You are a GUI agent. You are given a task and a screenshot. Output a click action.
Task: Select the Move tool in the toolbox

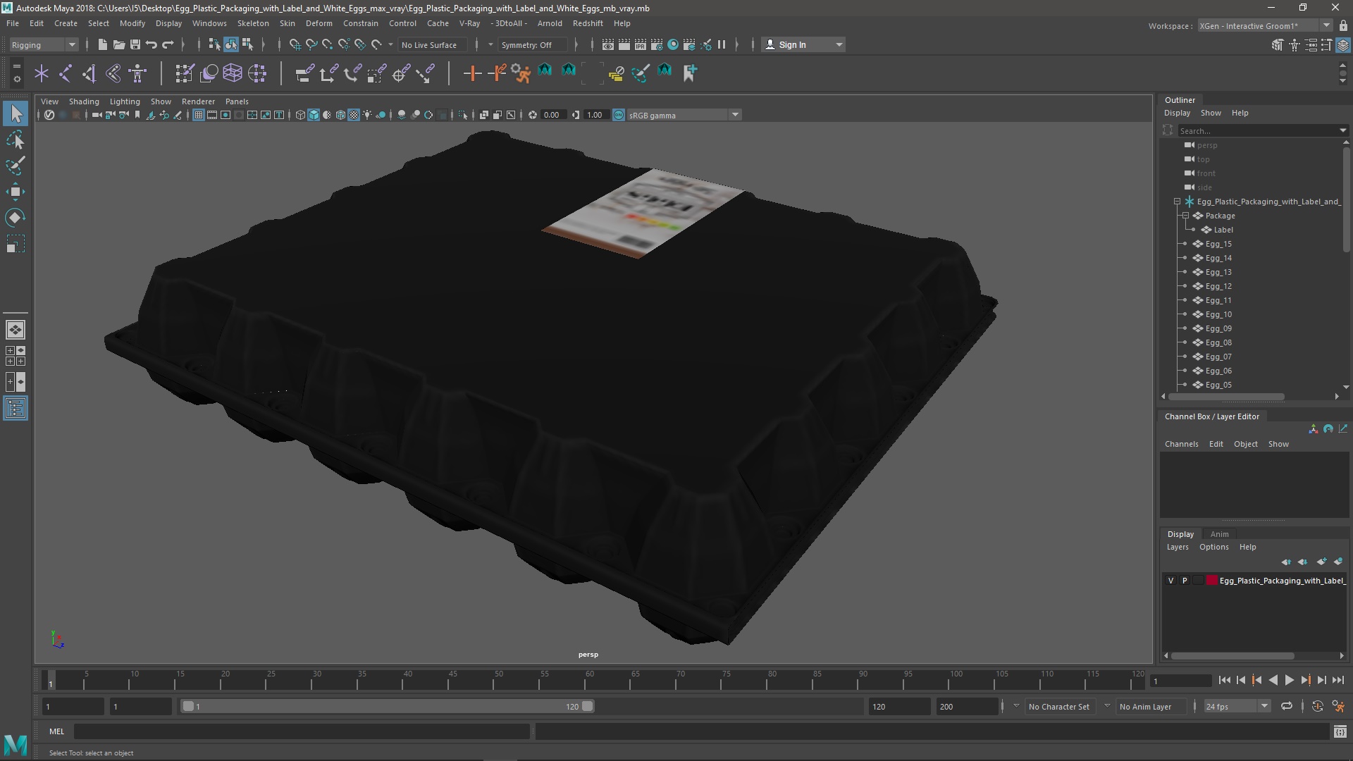click(x=15, y=192)
